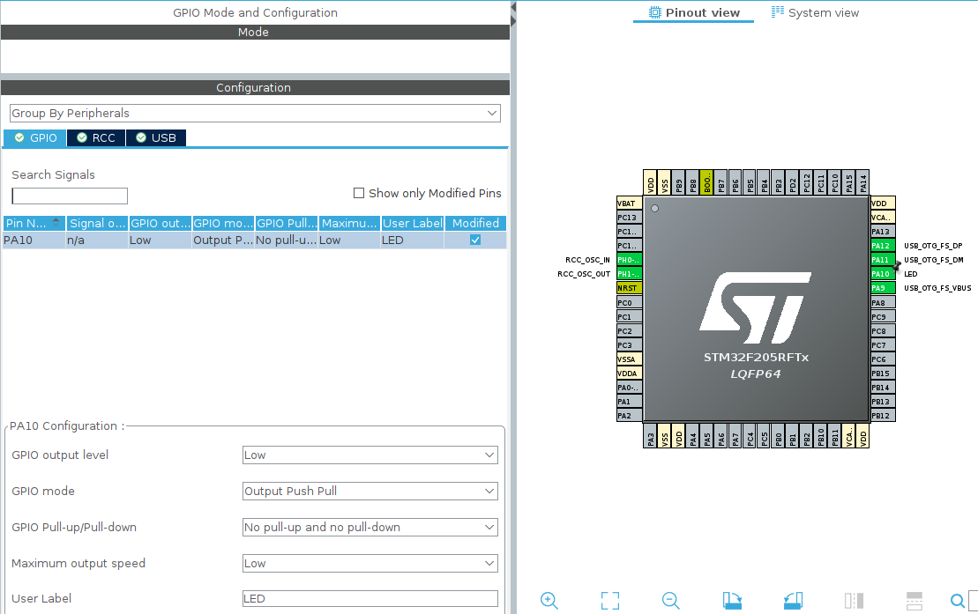Enable Show only Modified Pins
Viewport: 978px width, 614px height.
pyautogui.click(x=359, y=193)
